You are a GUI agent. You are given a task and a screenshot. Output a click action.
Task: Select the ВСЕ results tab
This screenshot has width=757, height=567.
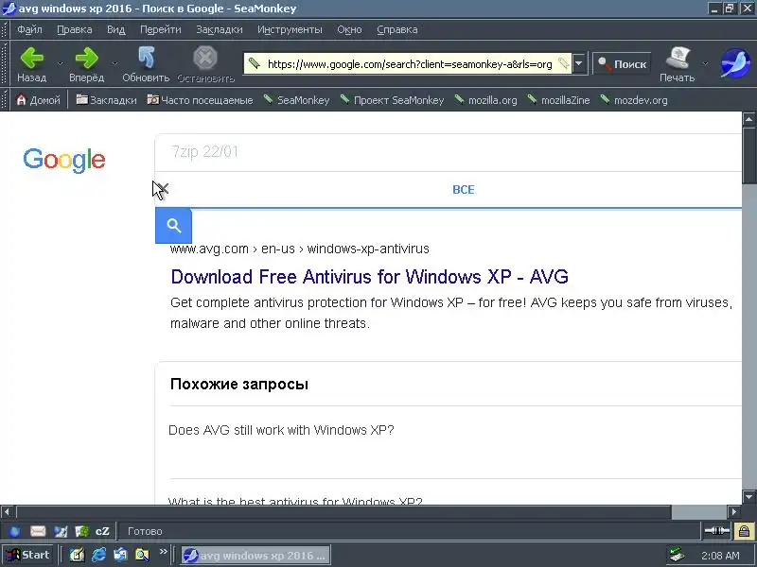click(464, 190)
